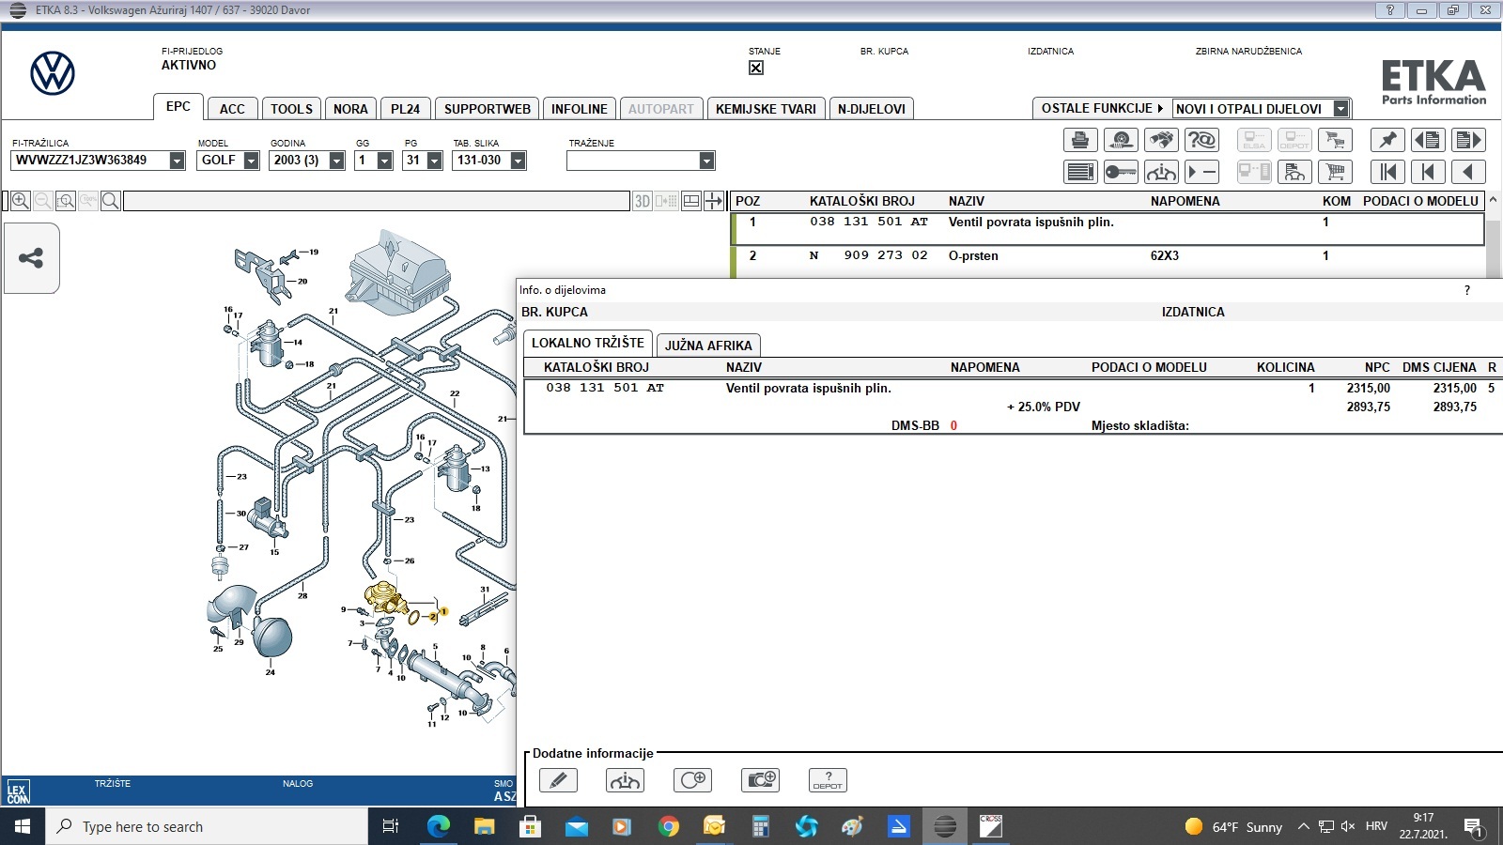Click the pencil edit icon
This screenshot has height=845, width=1503.
click(x=558, y=780)
